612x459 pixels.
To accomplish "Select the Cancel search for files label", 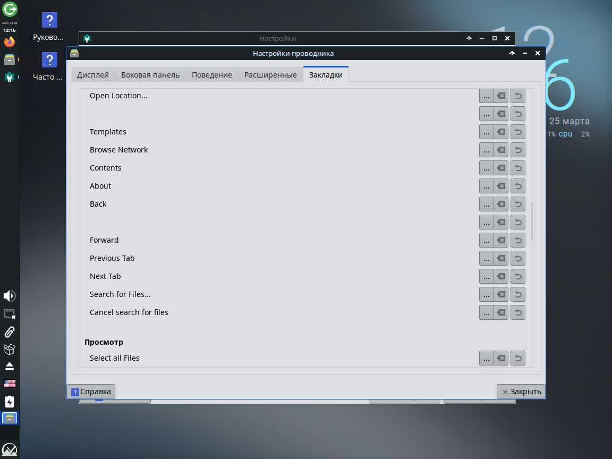I will 129,312.
